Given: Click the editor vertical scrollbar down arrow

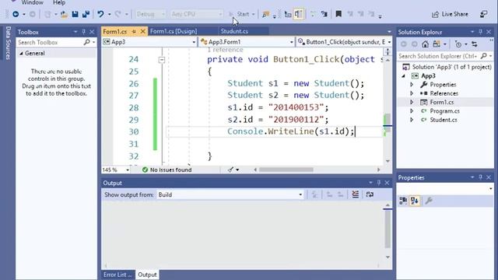Looking at the screenshot, I should 388,161.
